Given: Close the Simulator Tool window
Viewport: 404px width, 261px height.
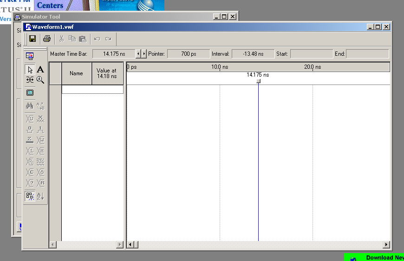Looking at the screenshot, I should tap(233, 17).
